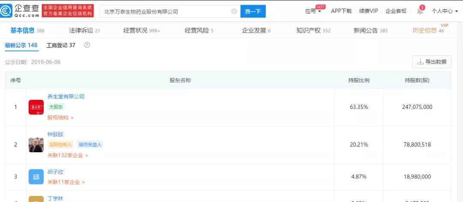Clear search text with the X icon
463x202 pixels.
[x=234, y=12]
